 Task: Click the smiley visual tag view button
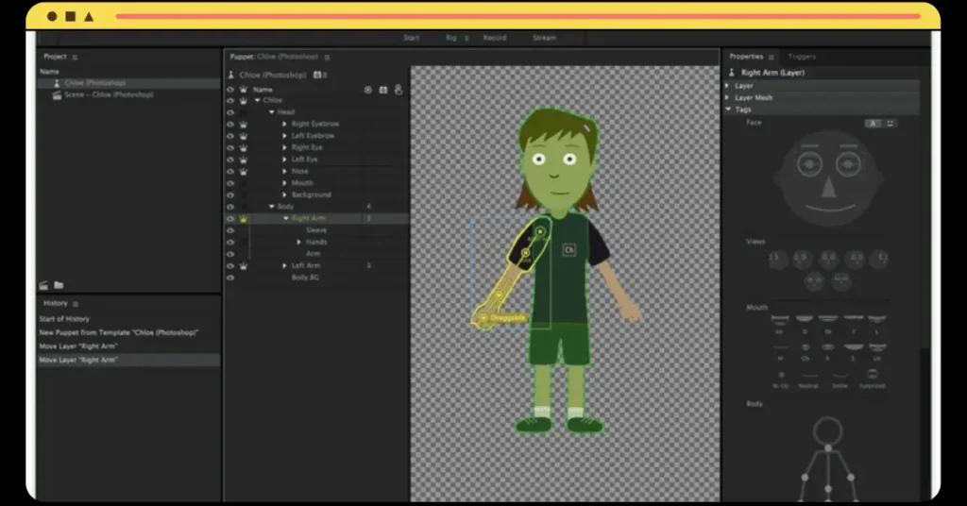pos(890,124)
